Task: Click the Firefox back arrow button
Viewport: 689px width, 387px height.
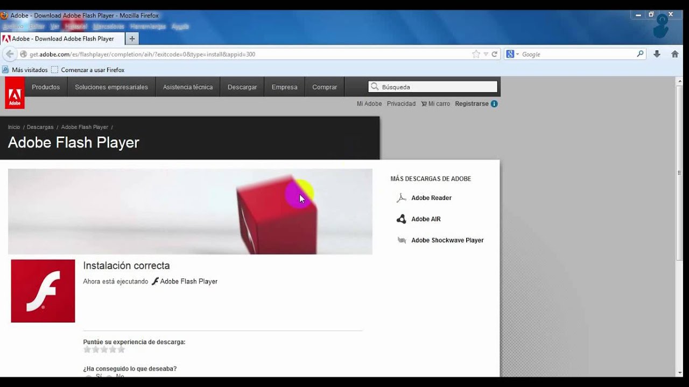Action: [x=9, y=54]
